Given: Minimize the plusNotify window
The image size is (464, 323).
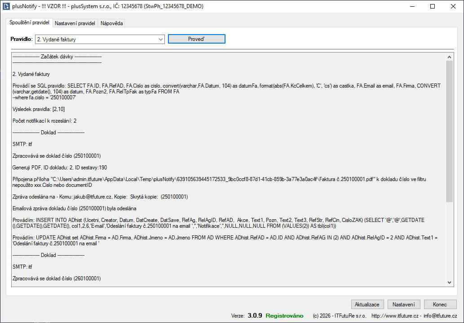Looking at the screenshot, I should click(412, 6).
